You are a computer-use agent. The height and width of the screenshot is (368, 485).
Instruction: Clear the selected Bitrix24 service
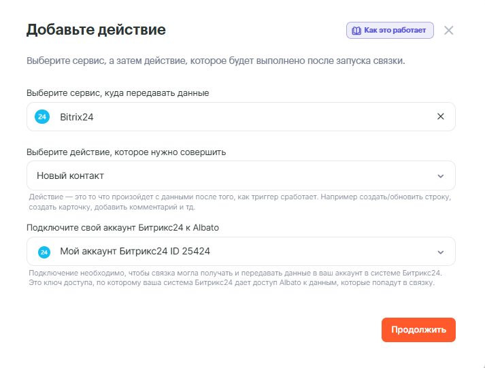pos(440,116)
